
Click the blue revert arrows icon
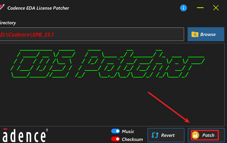pyautogui.click(x=155, y=135)
